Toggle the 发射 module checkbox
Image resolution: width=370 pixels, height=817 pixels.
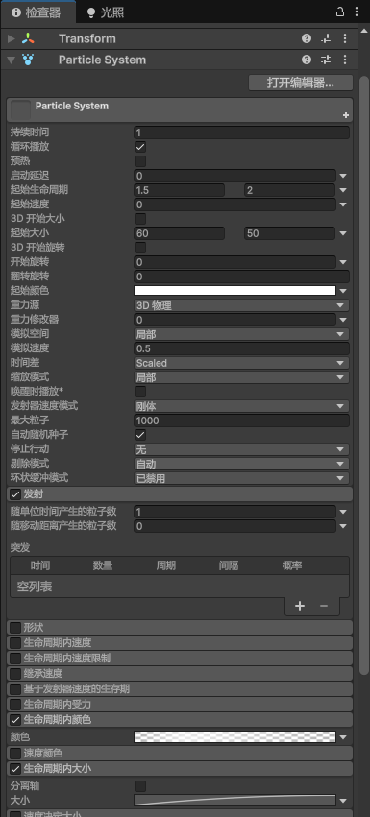15,494
